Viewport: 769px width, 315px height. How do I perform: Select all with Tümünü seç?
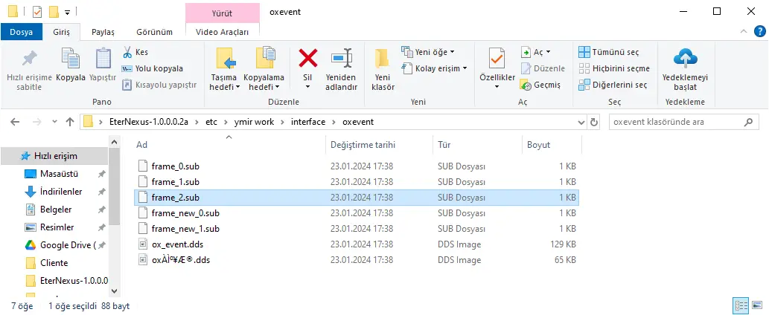coord(609,52)
